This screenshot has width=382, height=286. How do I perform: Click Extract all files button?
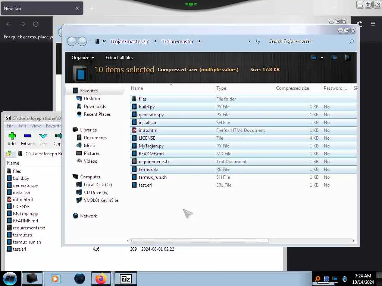coord(119,58)
